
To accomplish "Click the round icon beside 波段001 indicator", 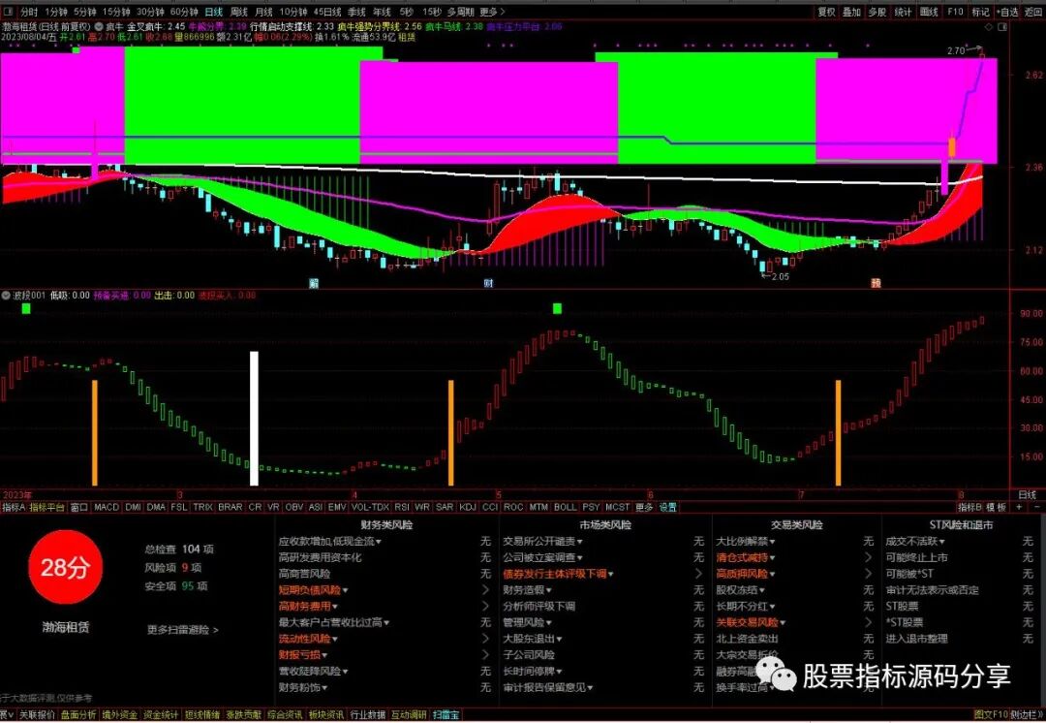I will [x=7, y=295].
